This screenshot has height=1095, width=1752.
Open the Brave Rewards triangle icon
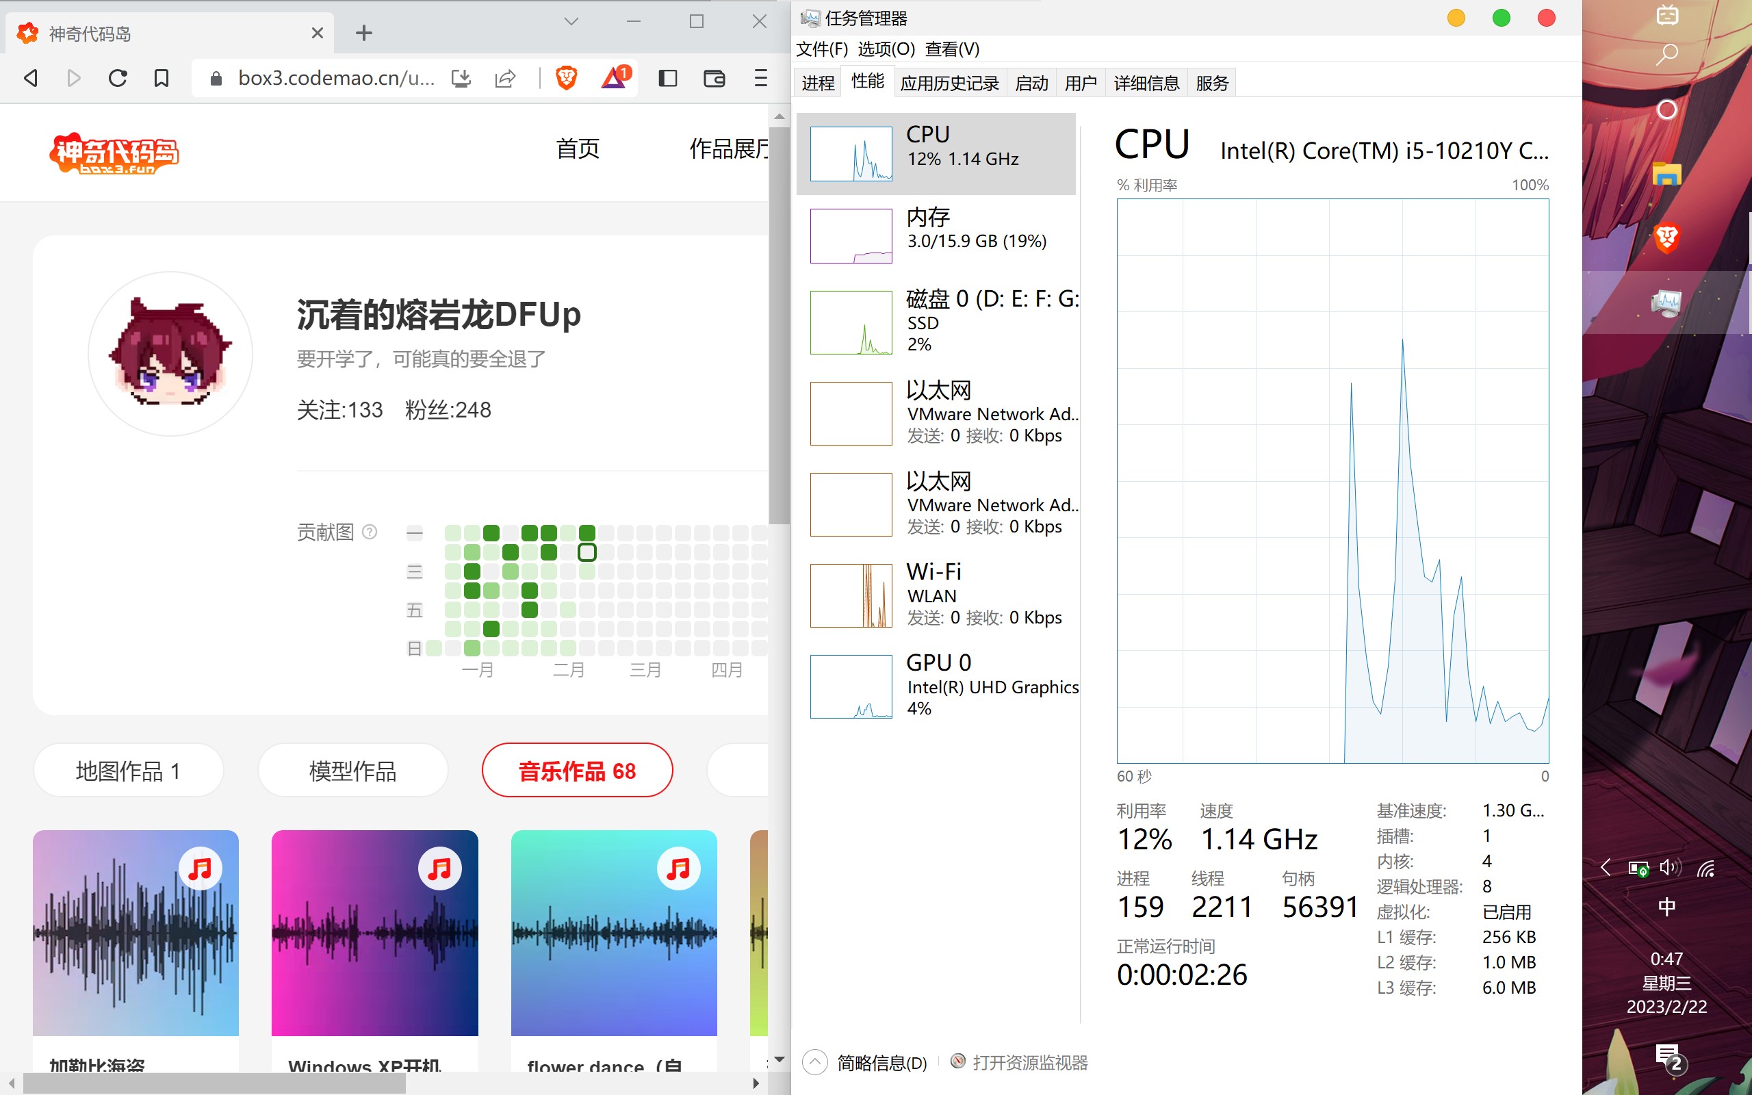[615, 77]
